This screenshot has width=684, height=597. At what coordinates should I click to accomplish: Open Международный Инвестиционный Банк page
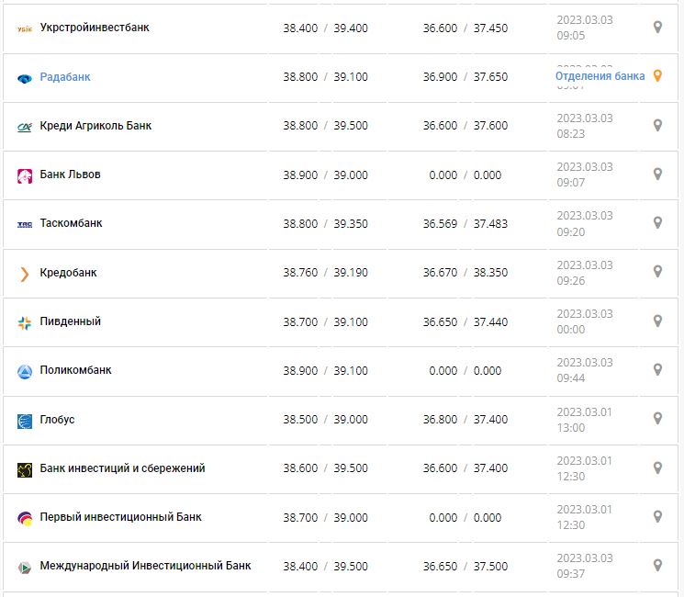[x=145, y=566]
